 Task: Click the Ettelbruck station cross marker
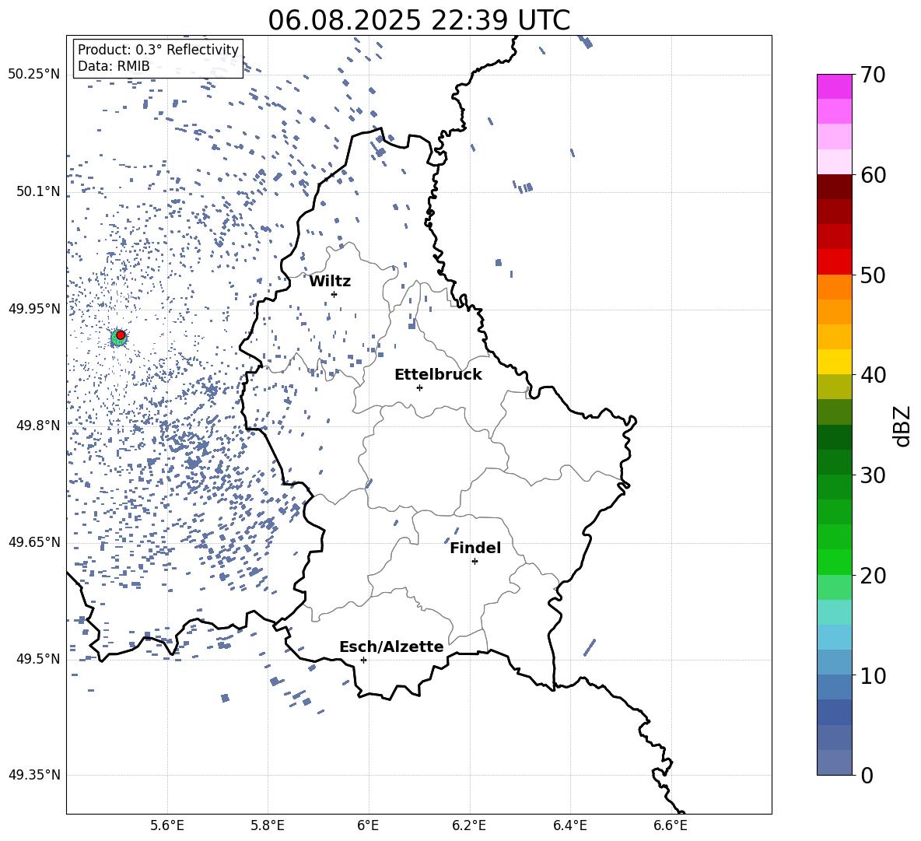419,387
